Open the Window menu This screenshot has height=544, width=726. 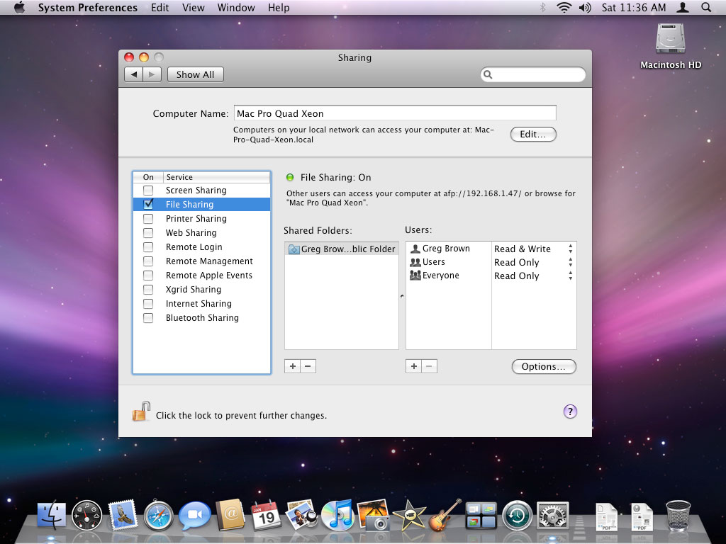tap(236, 7)
